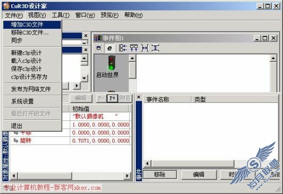Screen dimensions: 283x194
Task: Select the align top edges icon
Action: (x=134, y=48)
